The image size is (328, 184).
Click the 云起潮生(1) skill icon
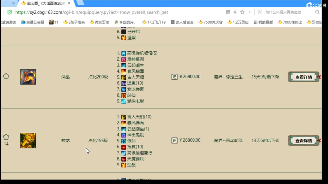(x=124, y=129)
